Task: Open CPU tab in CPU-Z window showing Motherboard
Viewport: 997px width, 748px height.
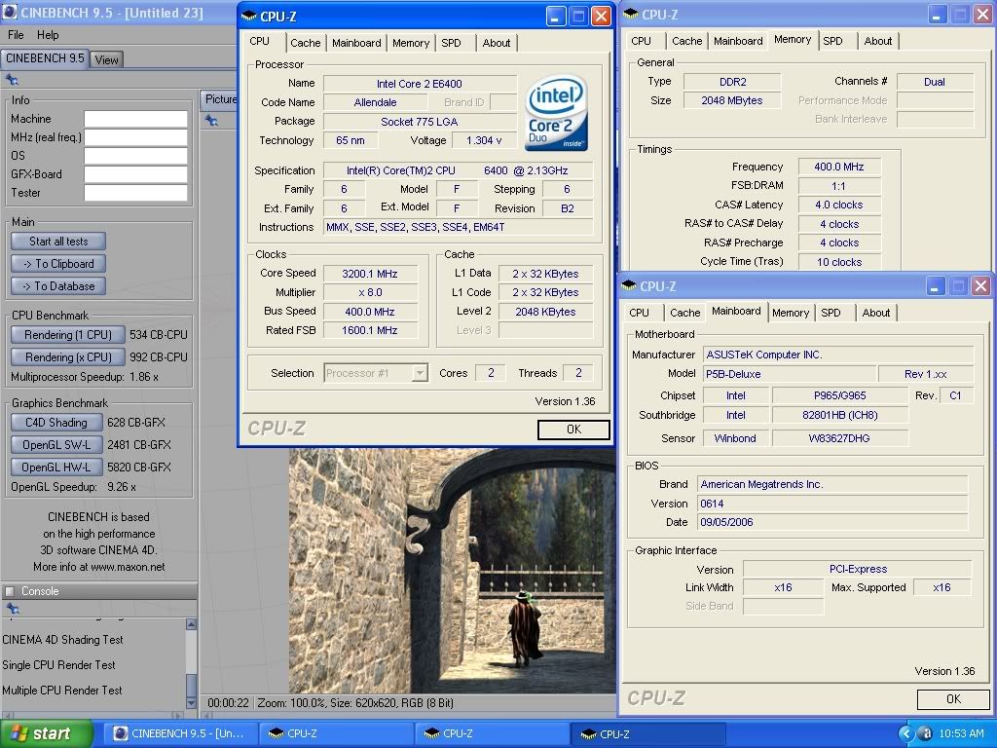Action: point(639,313)
